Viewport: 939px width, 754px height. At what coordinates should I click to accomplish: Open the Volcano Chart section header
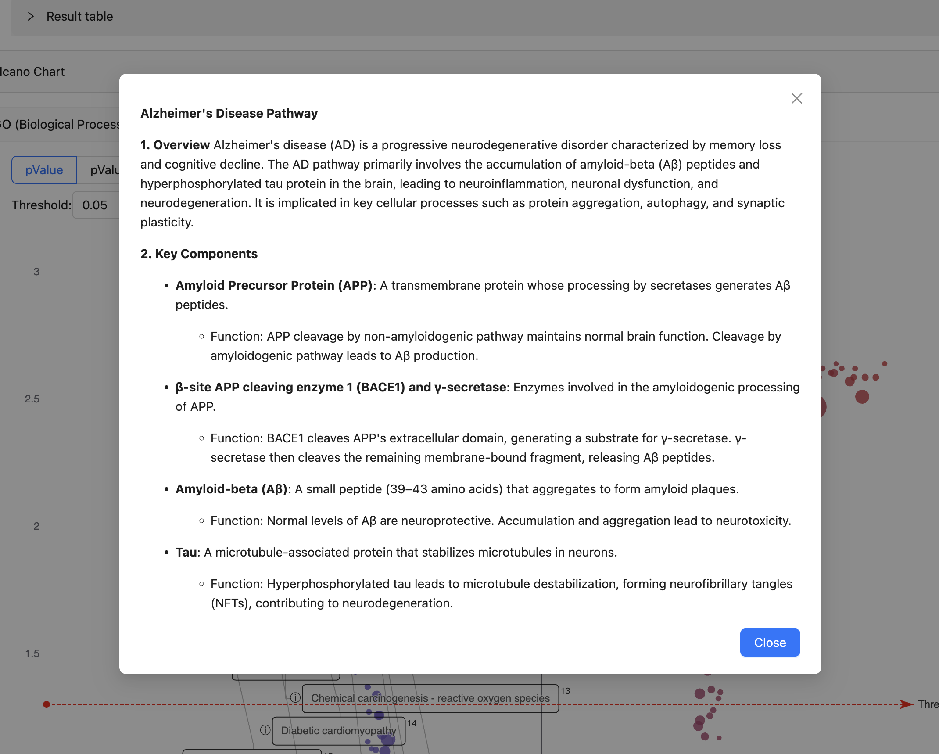point(32,72)
